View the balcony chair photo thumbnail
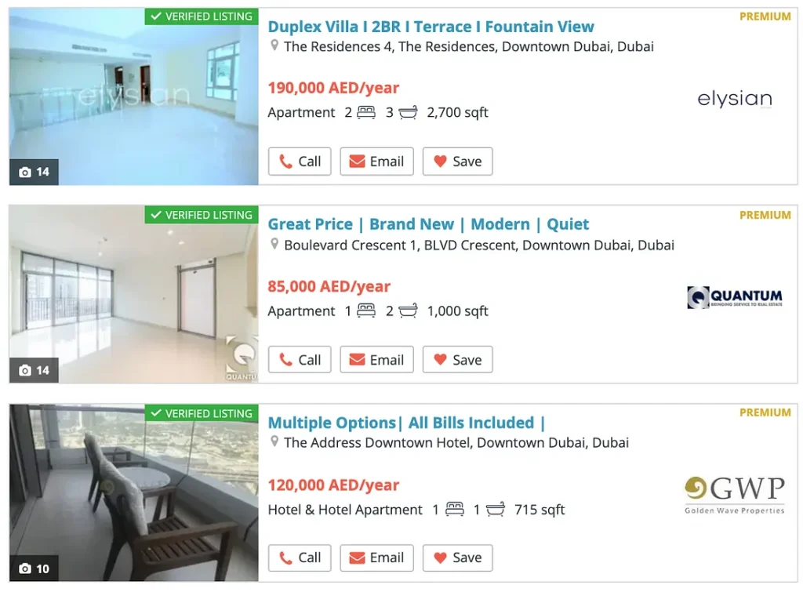The width and height of the screenshot is (803, 592). pyautogui.click(x=133, y=492)
